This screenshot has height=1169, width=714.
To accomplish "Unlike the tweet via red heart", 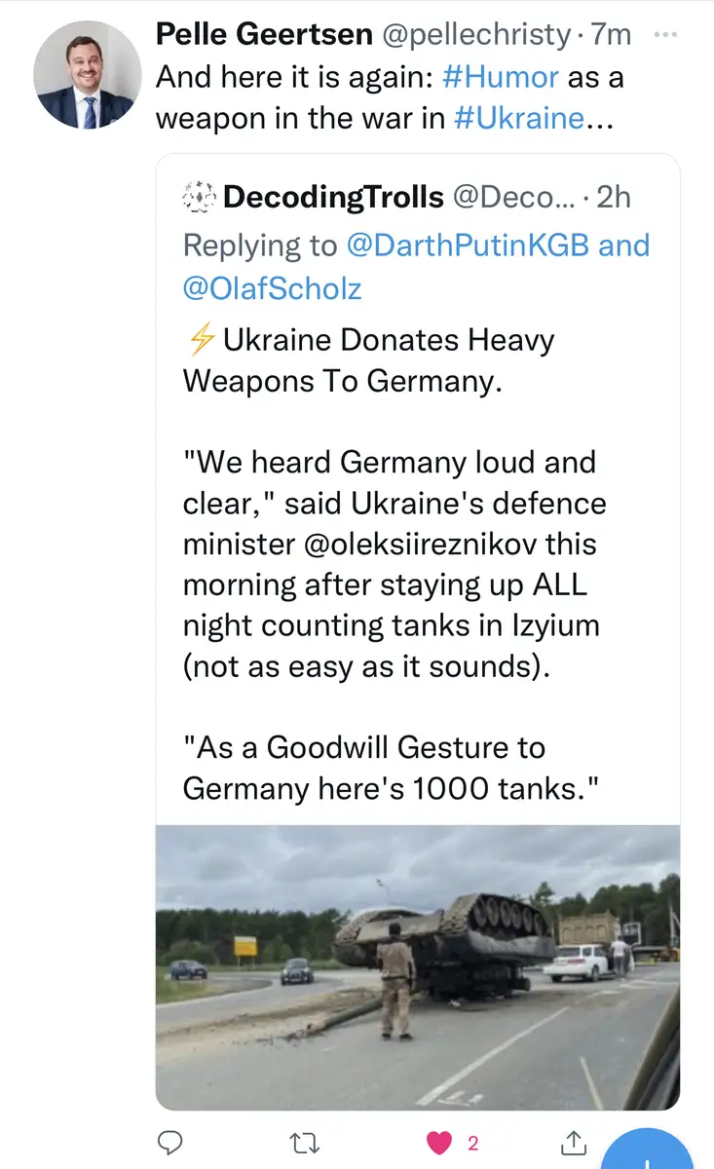I will 442,1143.
